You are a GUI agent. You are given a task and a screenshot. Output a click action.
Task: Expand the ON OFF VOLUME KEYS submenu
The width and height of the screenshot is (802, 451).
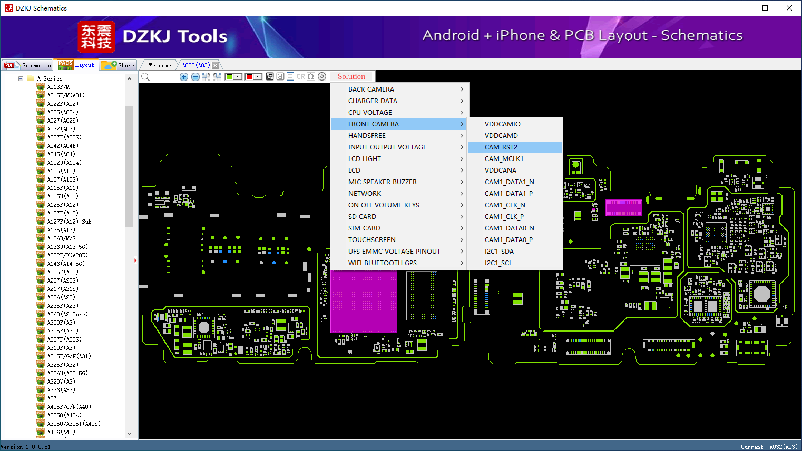coord(400,205)
